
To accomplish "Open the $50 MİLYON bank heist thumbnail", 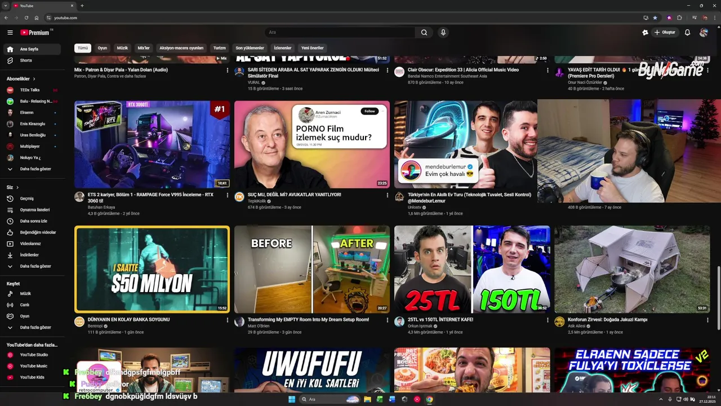I will pos(152,270).
